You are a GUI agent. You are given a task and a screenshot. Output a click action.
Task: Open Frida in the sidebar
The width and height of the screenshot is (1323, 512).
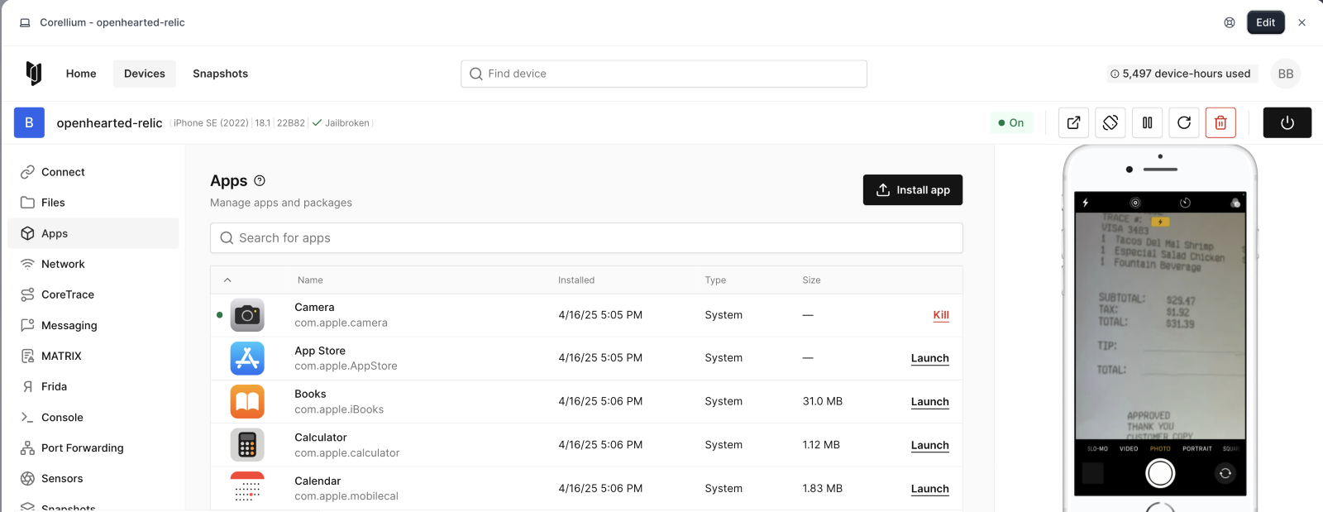coord(93,386)
